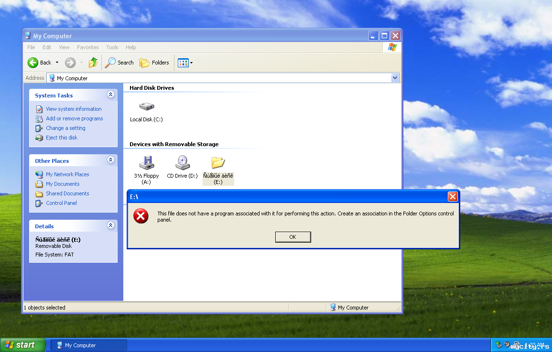Click the '1 objects selected' status text
The image size is (552, 352).
point(44,308)
